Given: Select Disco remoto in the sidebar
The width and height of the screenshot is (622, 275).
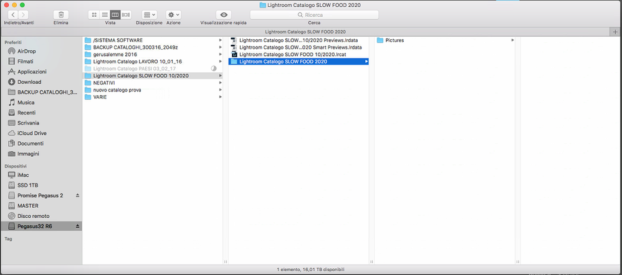Looking at the screenshot, I should [41, 217].
